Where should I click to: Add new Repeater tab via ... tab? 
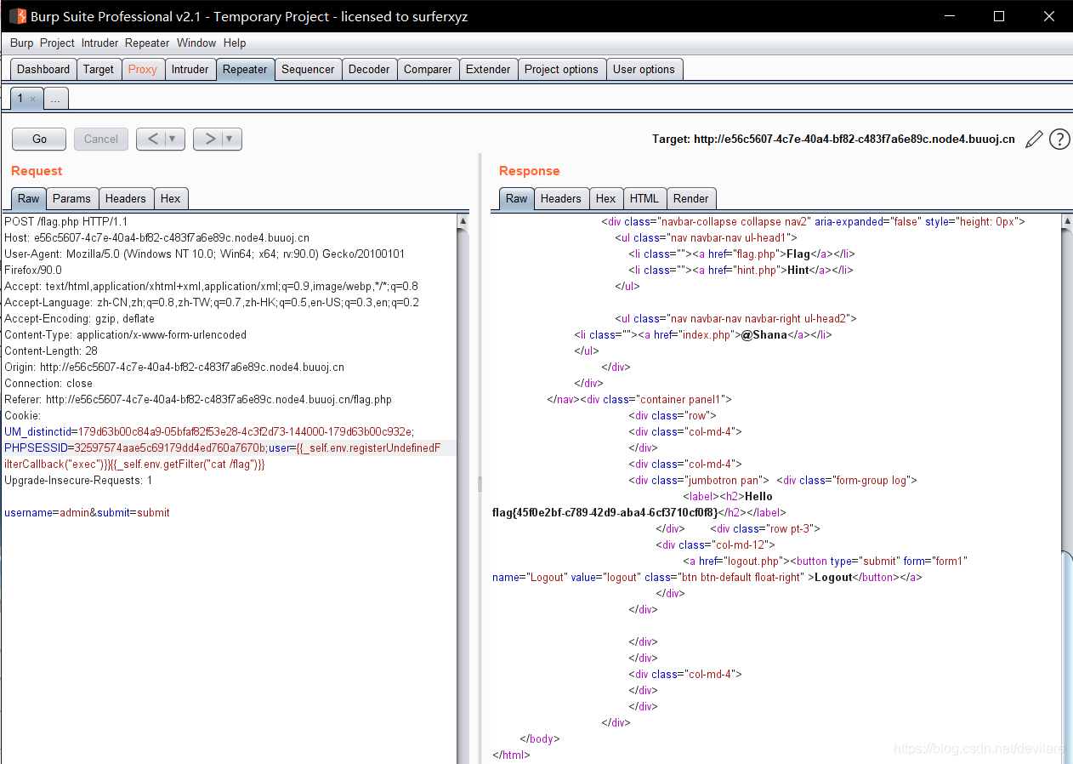55,99
